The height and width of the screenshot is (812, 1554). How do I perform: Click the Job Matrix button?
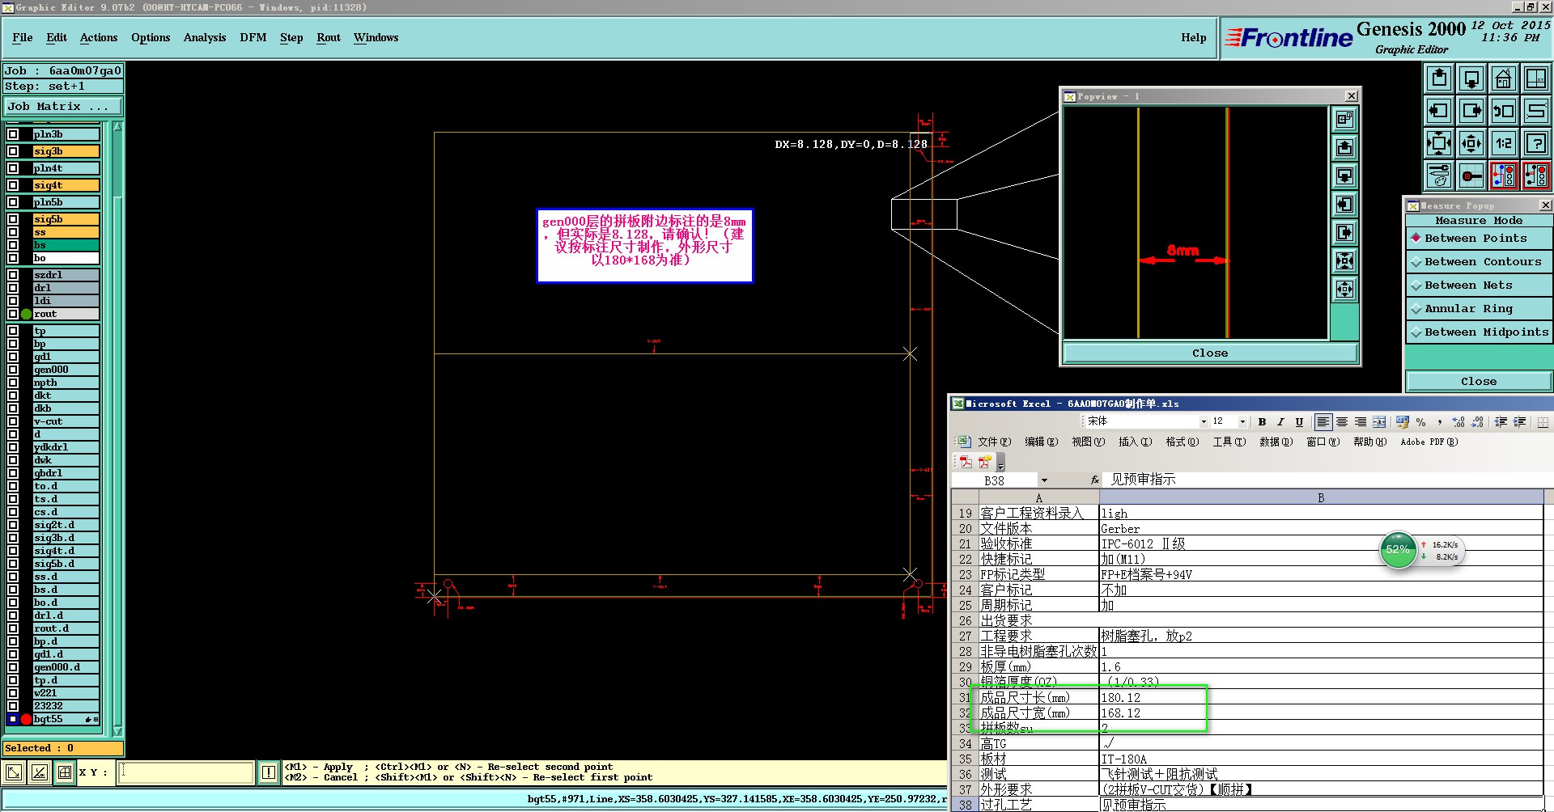[x=62, y=107]
